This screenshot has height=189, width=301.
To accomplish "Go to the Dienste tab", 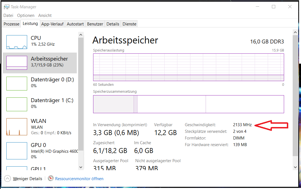I will pos(129,24).
